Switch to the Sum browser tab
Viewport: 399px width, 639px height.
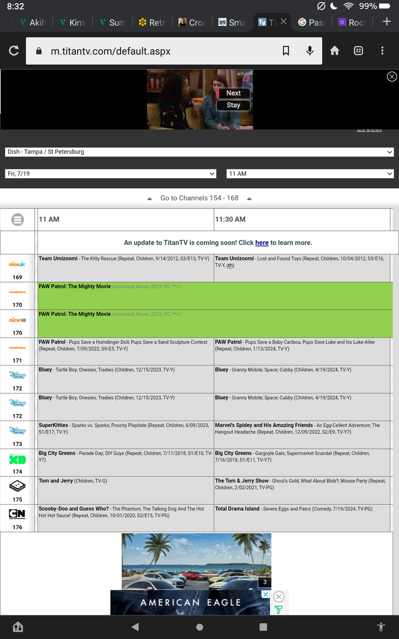(x=112, y=22)
